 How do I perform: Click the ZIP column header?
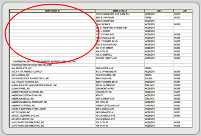click(x=183, y=11)
